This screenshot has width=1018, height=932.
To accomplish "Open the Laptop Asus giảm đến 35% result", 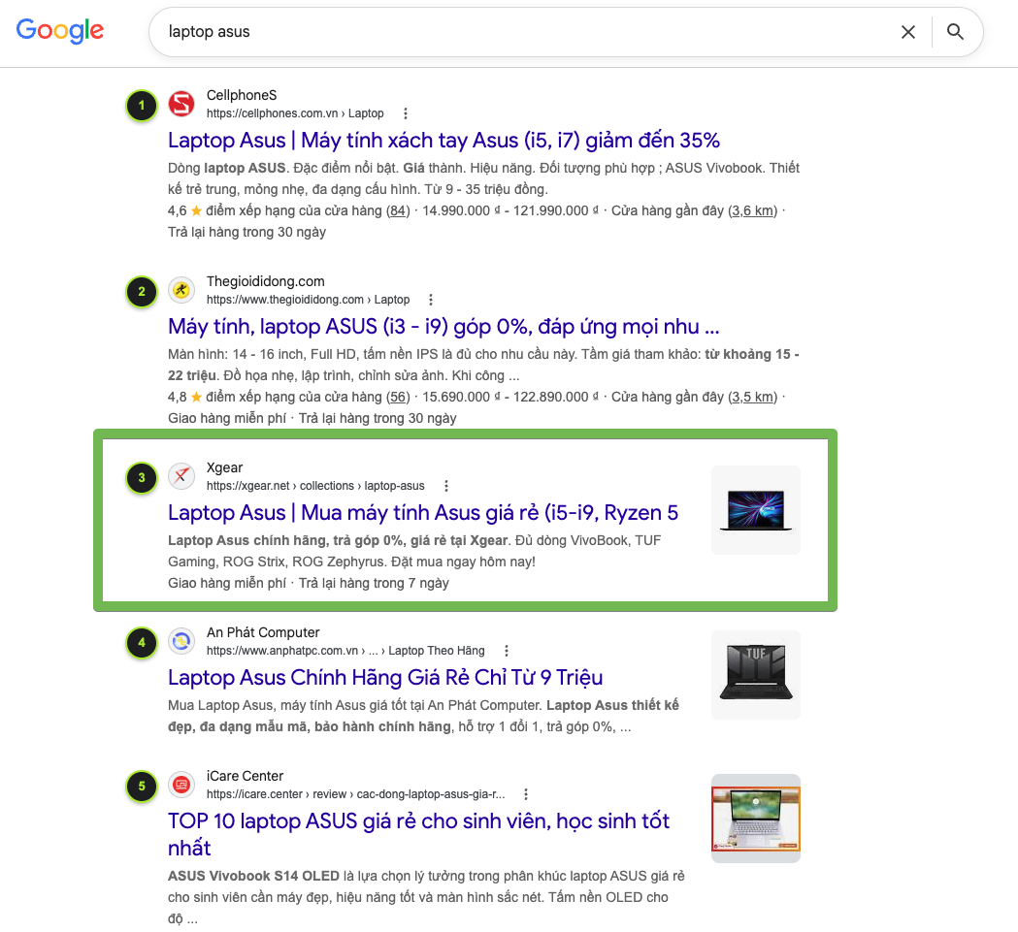I will [444, 141].
